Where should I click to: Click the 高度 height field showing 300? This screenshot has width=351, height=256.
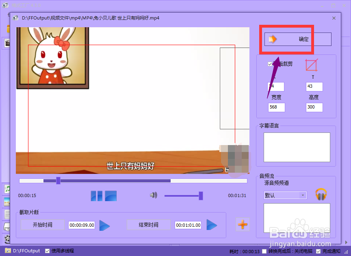314,107
